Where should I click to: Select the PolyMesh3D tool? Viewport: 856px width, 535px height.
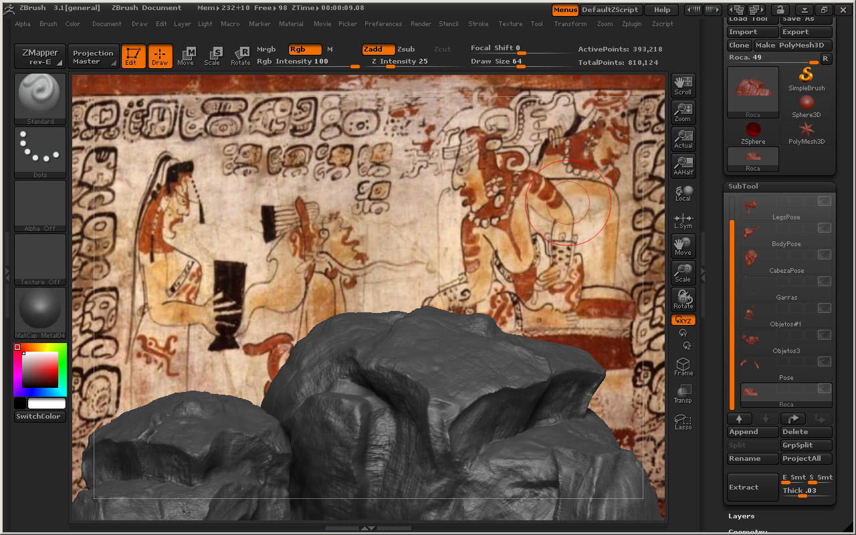807,132
